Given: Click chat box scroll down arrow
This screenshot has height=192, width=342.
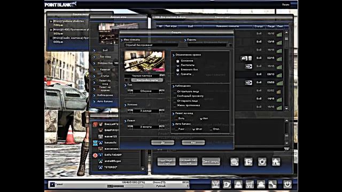Looking at the screenshot, I should [x=286, y=143].
